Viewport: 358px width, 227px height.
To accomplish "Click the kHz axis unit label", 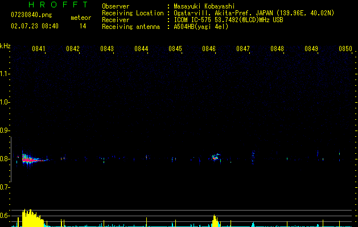I will tap(5, 46).
